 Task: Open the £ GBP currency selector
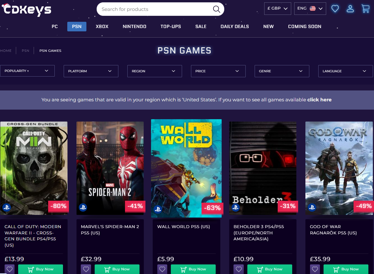point(278,9)
